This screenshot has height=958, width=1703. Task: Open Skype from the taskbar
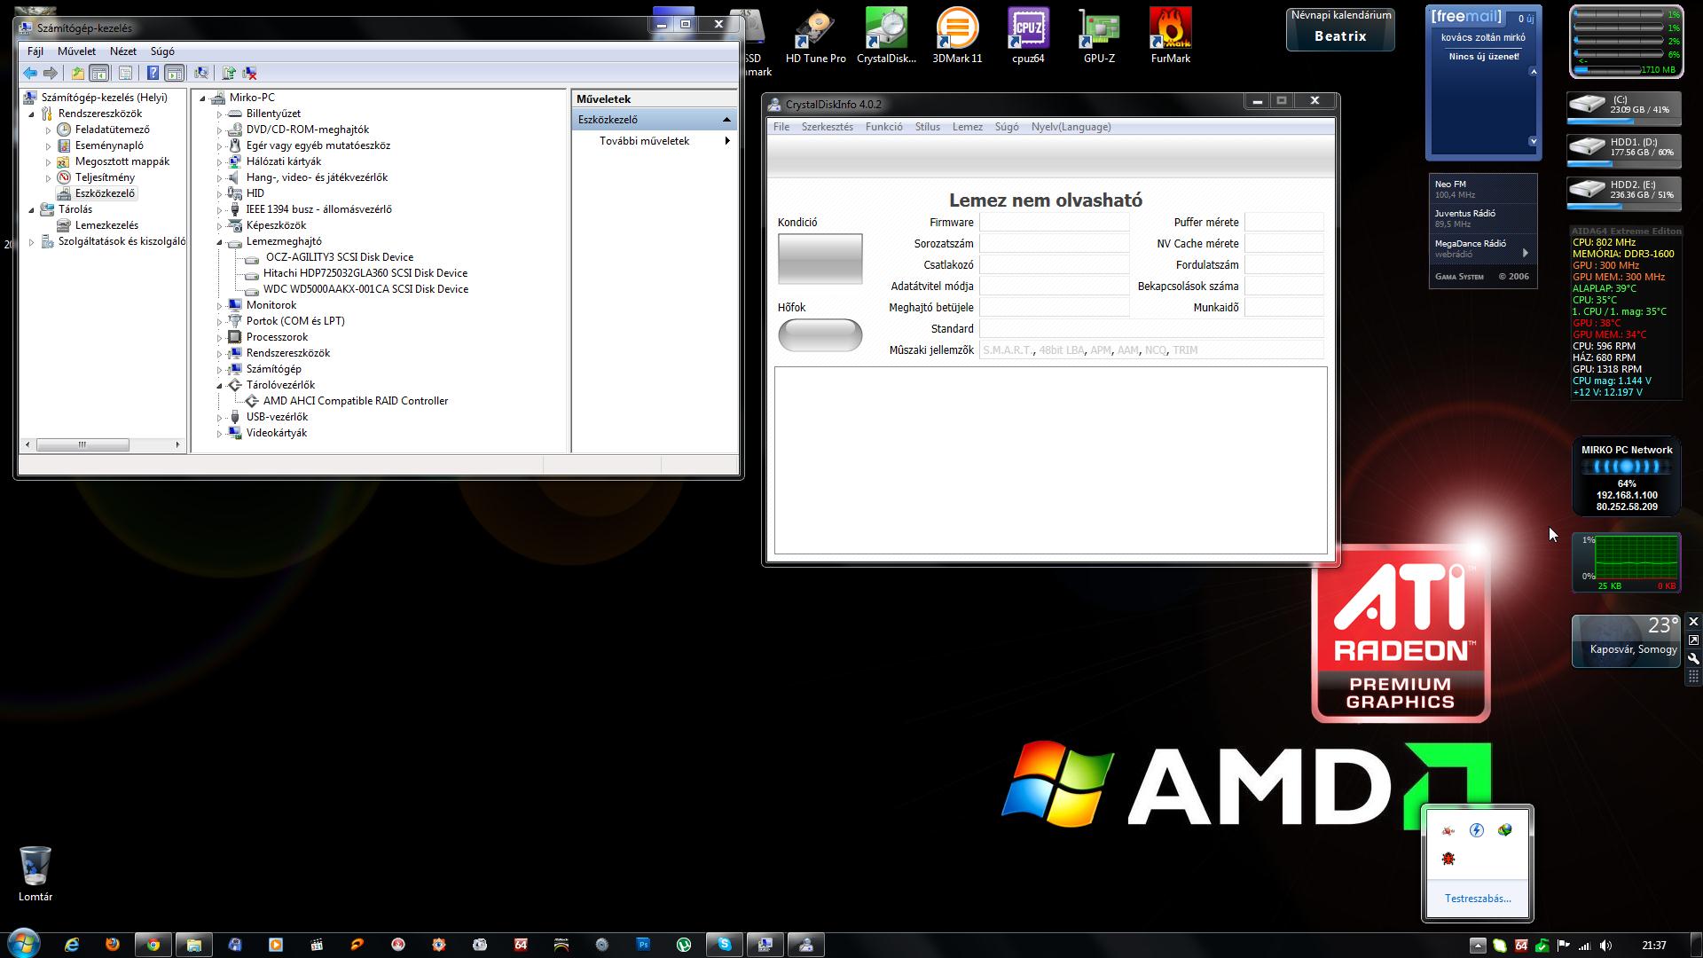point(725,945)
